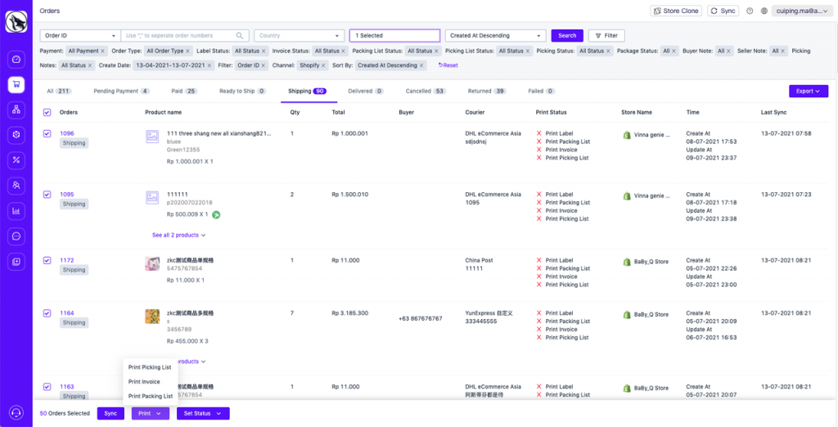Screen dimensions: 838x427
Task: Switch to the Pending Payment tab
Action: pyautogui.click(x=121, y=92)
